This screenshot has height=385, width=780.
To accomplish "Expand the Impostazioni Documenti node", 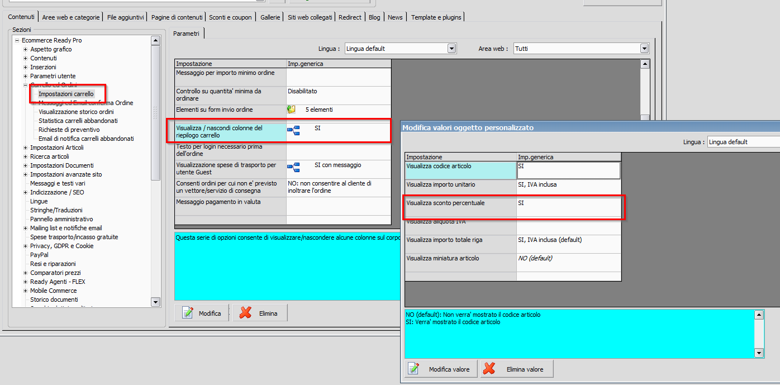I will (25, 165).
